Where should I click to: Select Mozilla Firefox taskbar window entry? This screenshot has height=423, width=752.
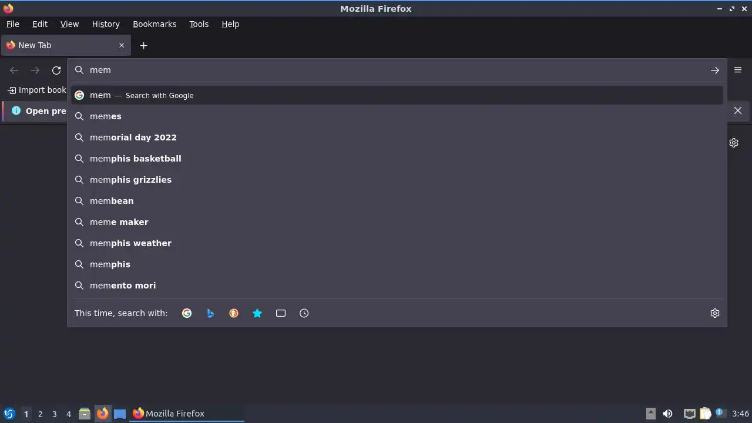pyautogui.click(x=187, y=414)
